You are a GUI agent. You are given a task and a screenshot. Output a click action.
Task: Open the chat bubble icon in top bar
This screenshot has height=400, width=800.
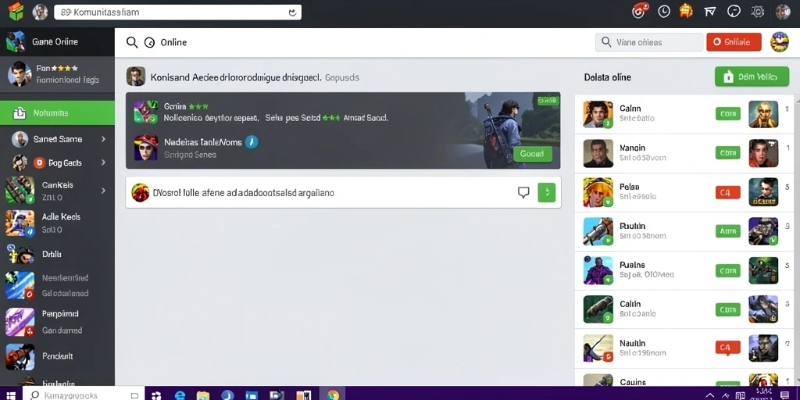tap(734, 11)
